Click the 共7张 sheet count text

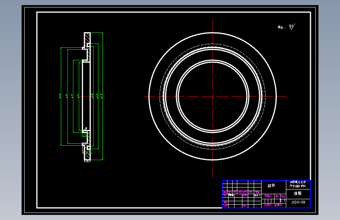267,205
